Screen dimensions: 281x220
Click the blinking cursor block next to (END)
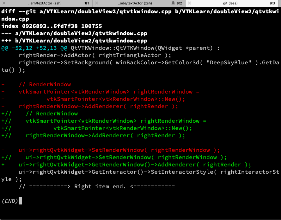[20, 201]
